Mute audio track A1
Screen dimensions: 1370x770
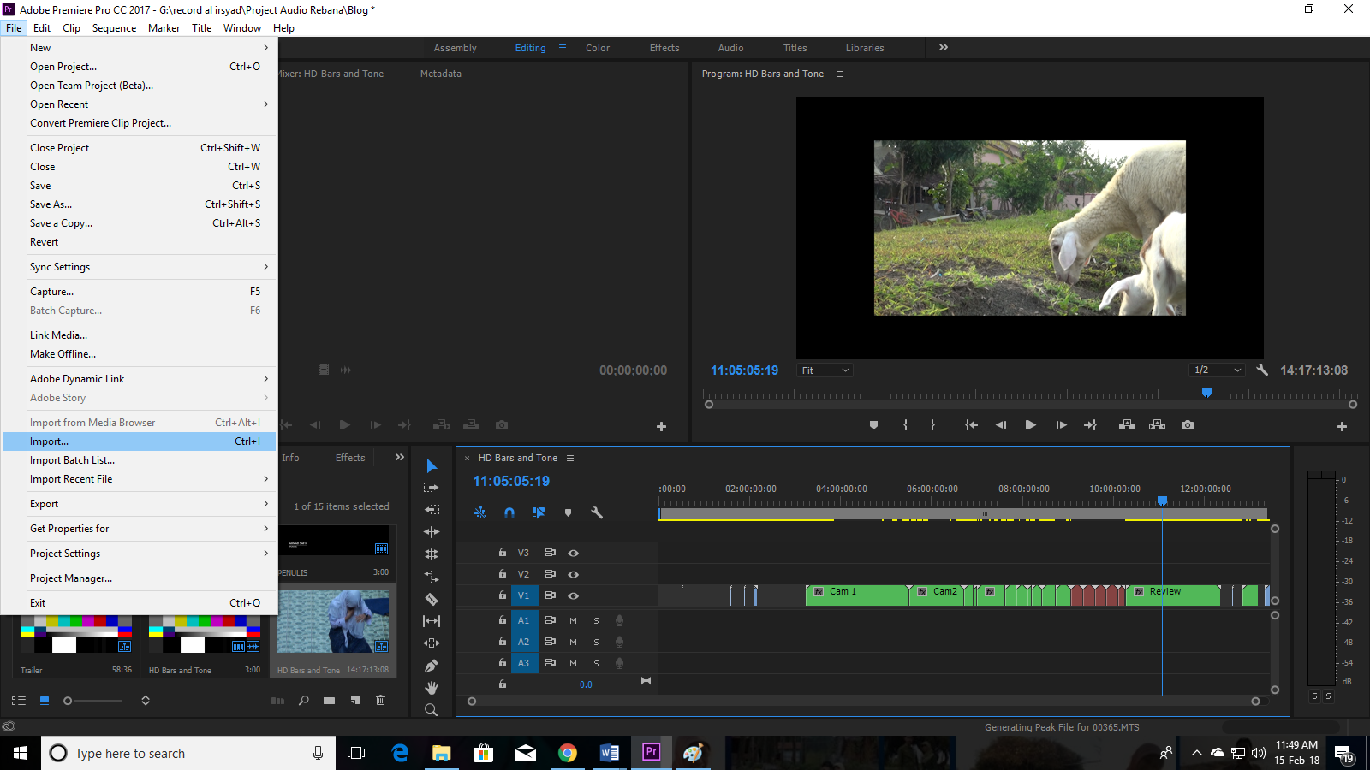pyautogui.click(x=574, y=620)
